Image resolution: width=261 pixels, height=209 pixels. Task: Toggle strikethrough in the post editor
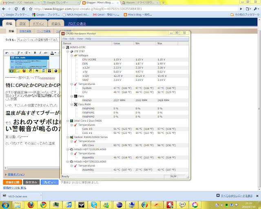coord(45,53)
